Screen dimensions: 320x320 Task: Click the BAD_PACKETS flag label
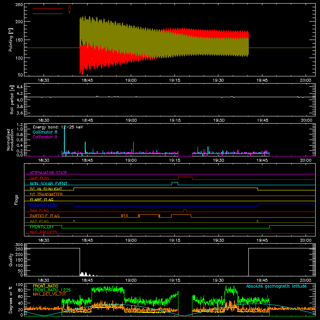click(44, 232)
